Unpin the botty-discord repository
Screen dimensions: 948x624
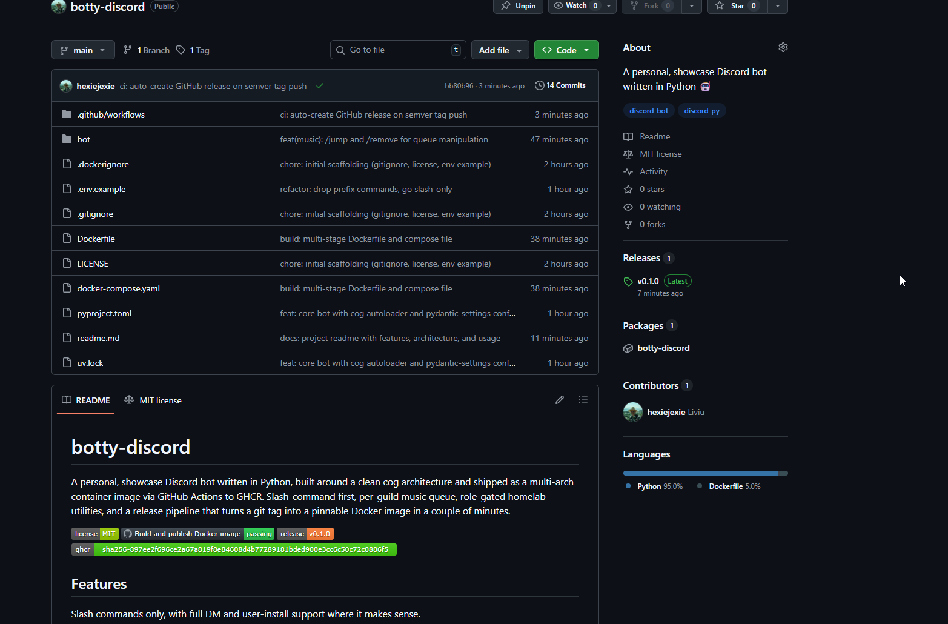[519, 6]
